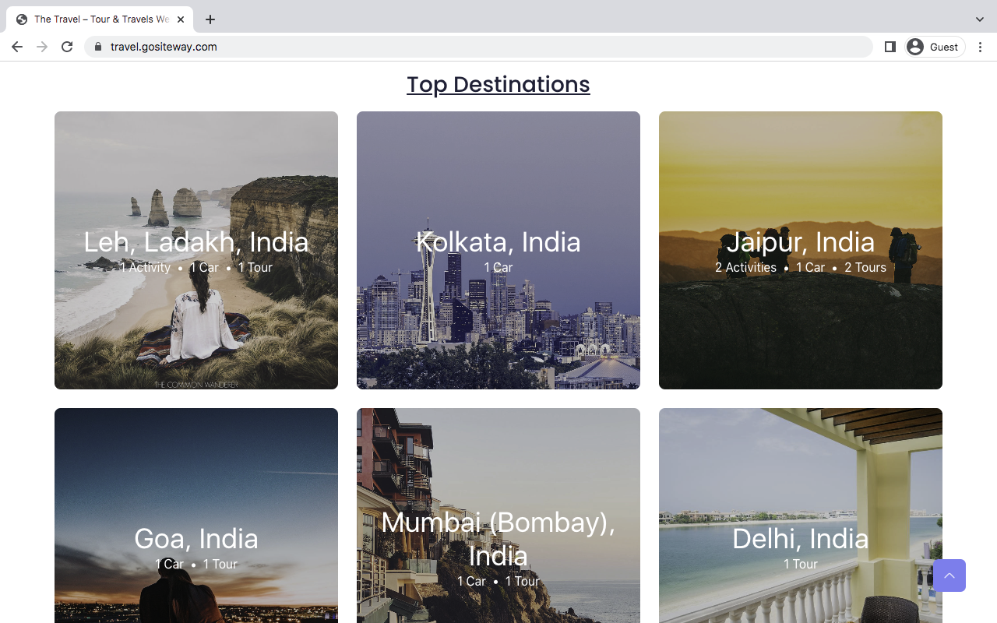Click '1 Tour' under Mumbai (Bombay)

(523, 581)
